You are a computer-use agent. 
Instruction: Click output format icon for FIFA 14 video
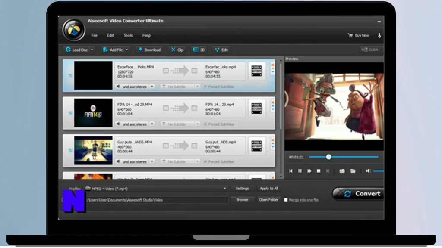coord(256,108)
